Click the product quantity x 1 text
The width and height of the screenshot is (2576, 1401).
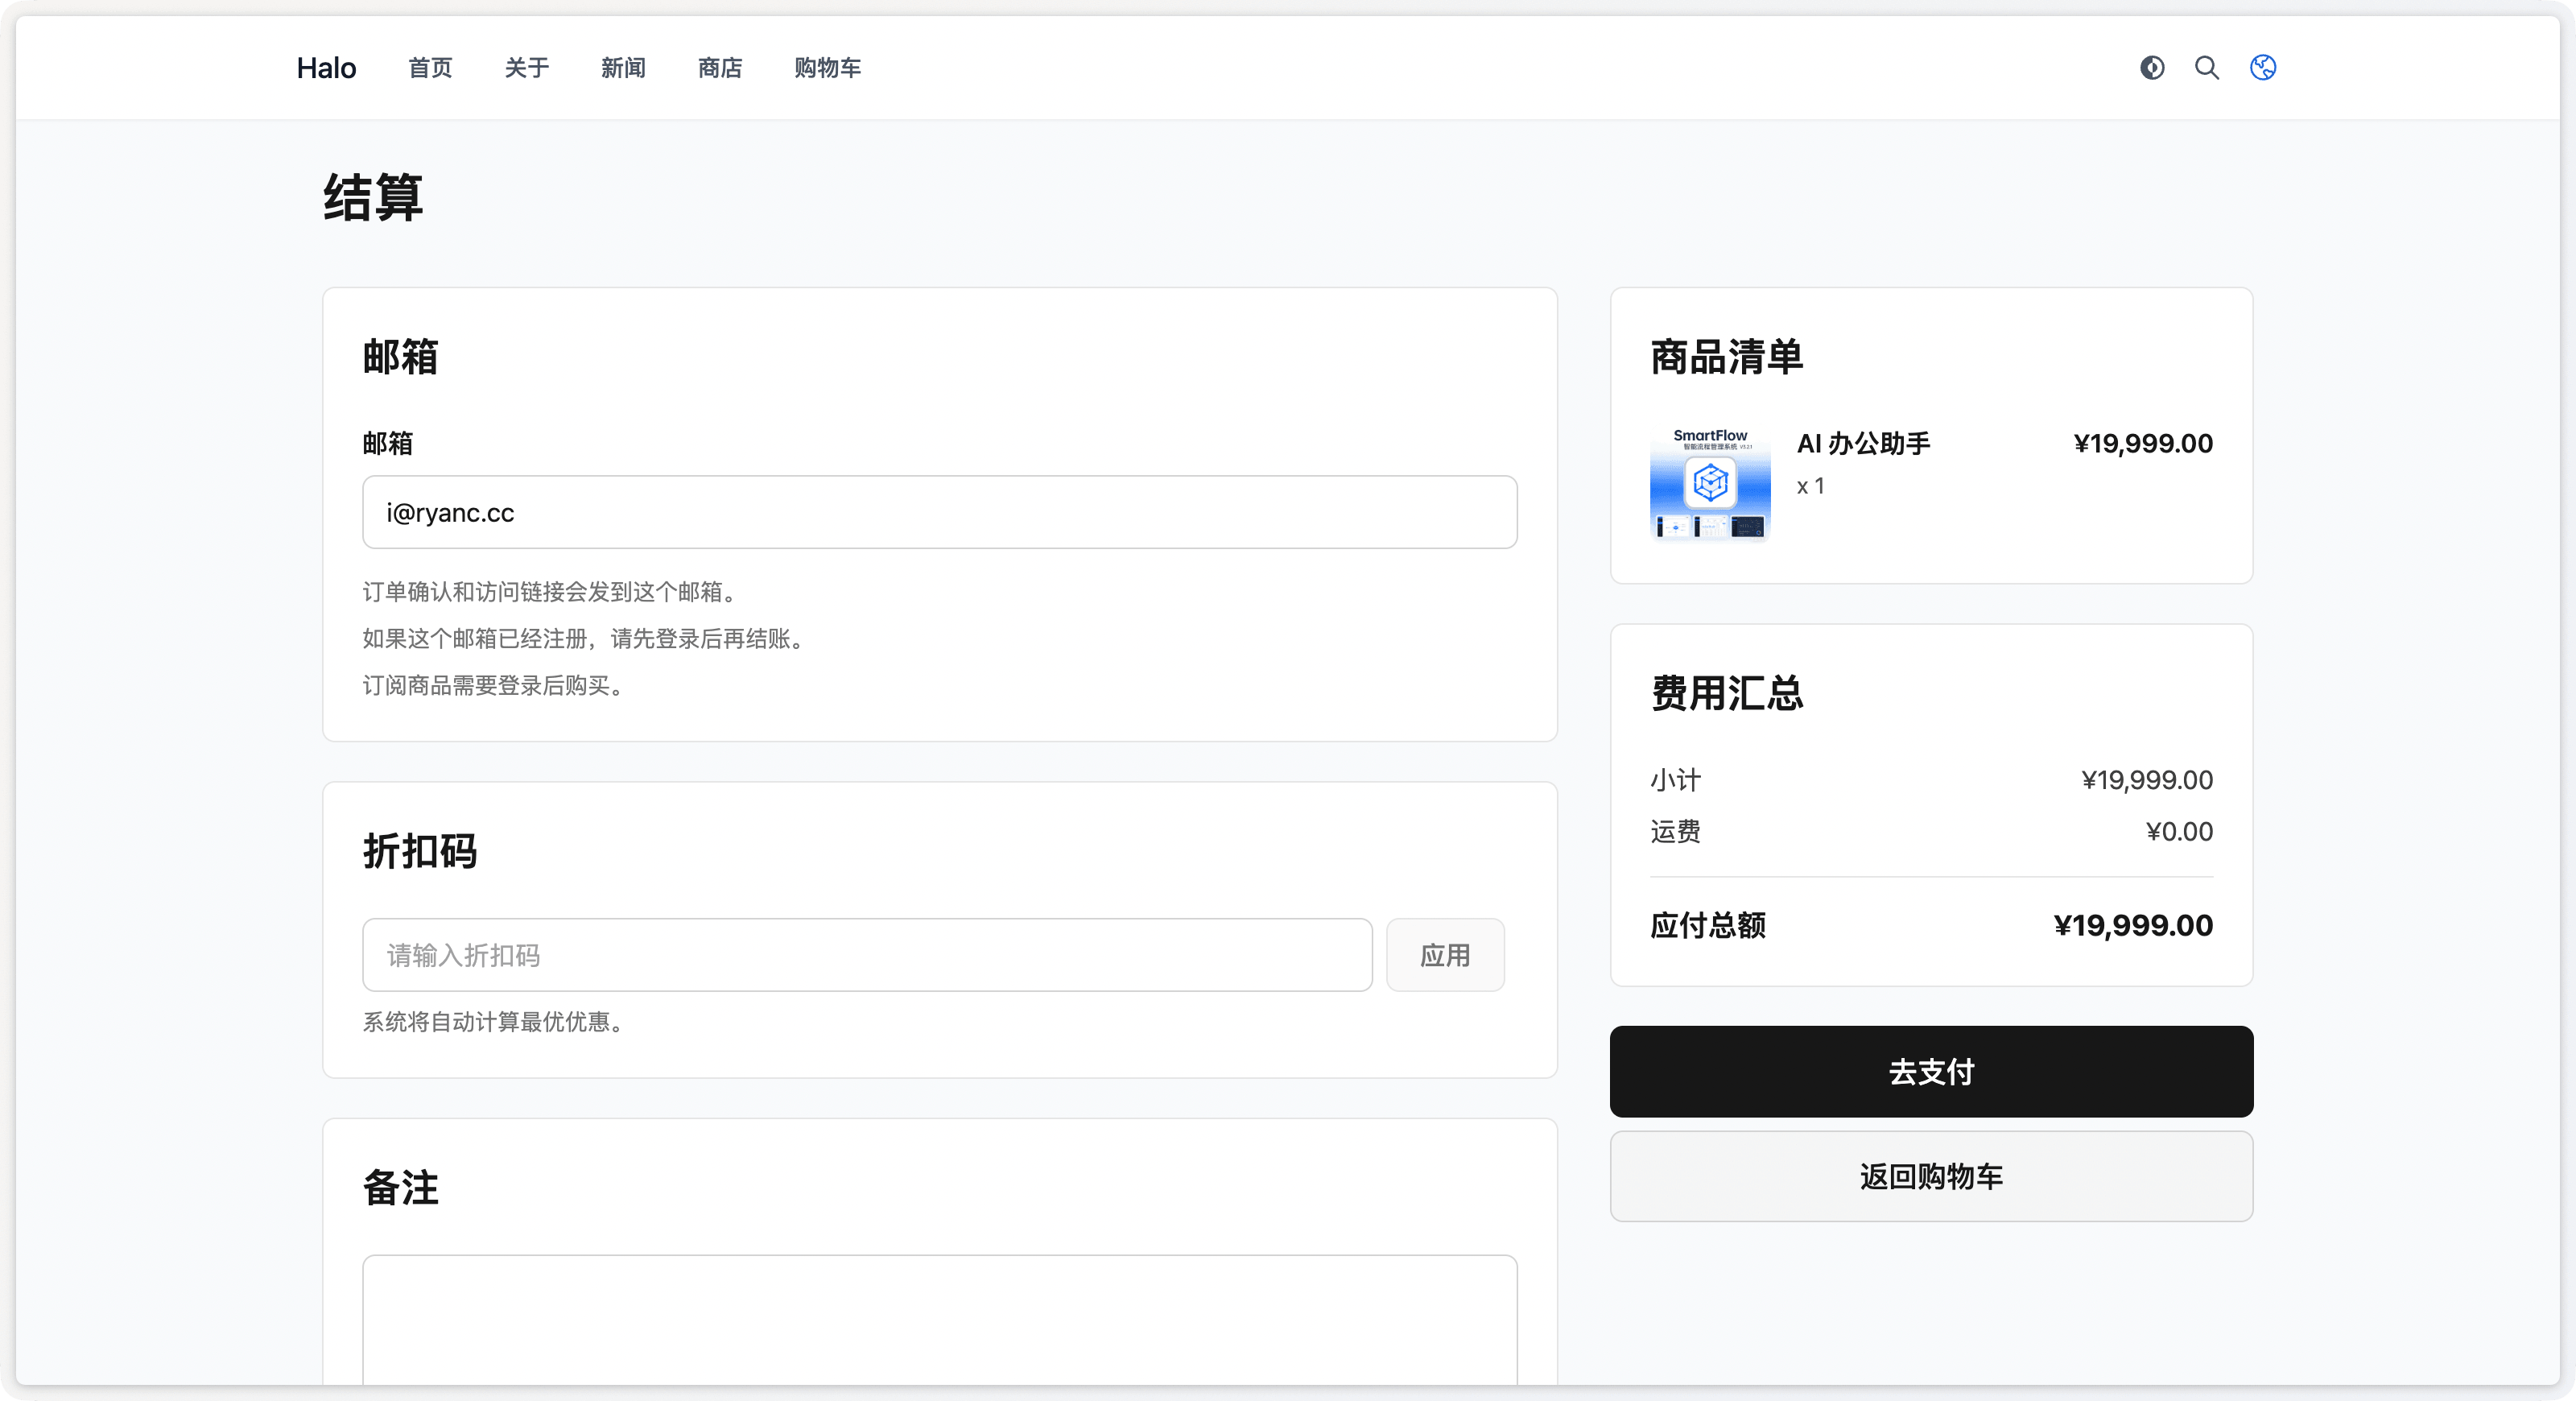click(x=1811, y=486)
